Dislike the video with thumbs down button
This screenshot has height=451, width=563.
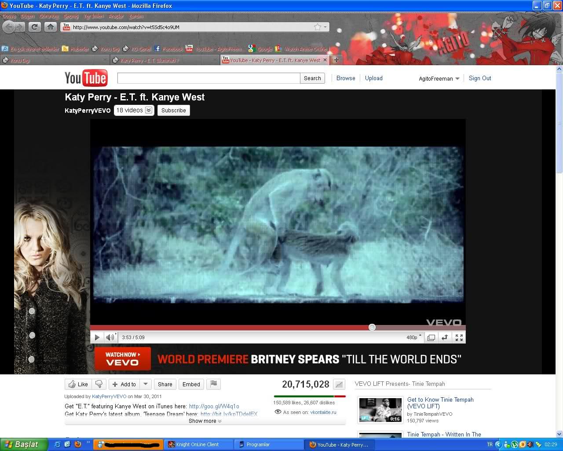pyautogui.click(x=99, y=384)
